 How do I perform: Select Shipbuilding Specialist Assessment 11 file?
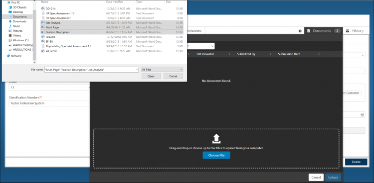[x=112, y=46]
